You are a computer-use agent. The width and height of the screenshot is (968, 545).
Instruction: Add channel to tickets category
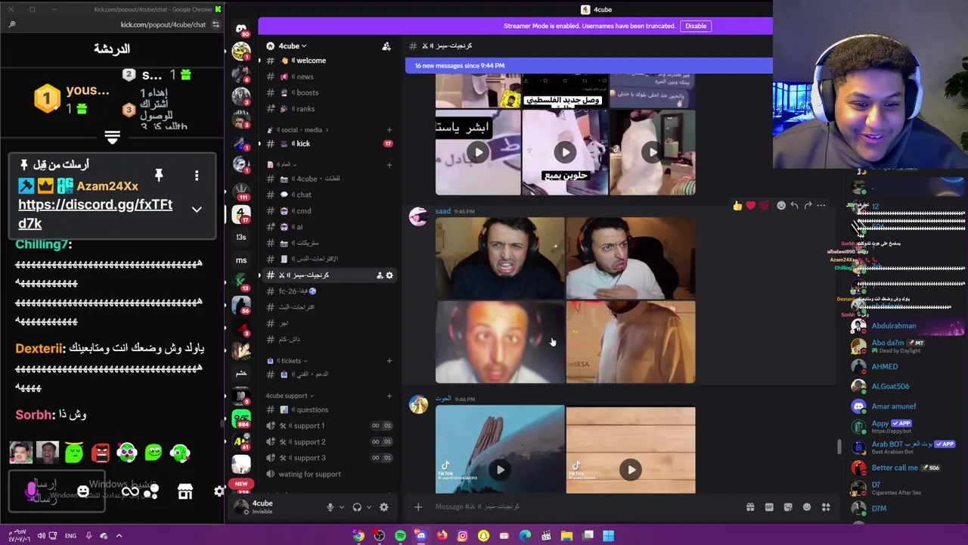(389, 361)
